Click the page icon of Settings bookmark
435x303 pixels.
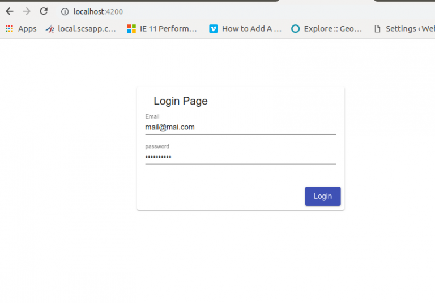377,28
